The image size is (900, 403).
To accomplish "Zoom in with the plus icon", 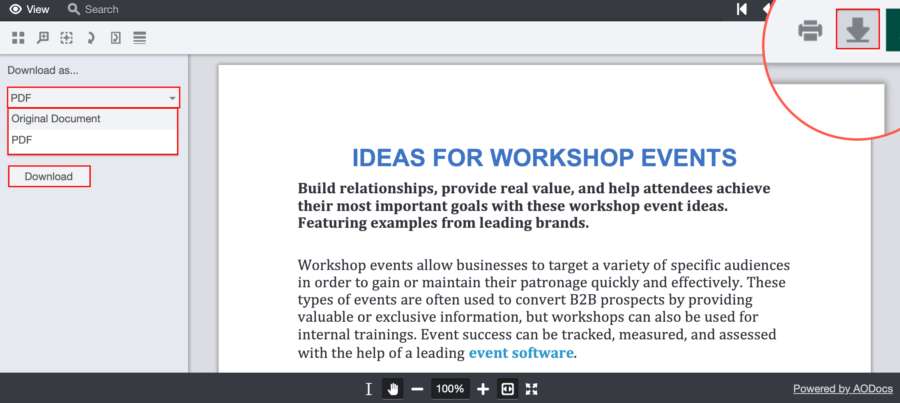I will coord(483,389).
